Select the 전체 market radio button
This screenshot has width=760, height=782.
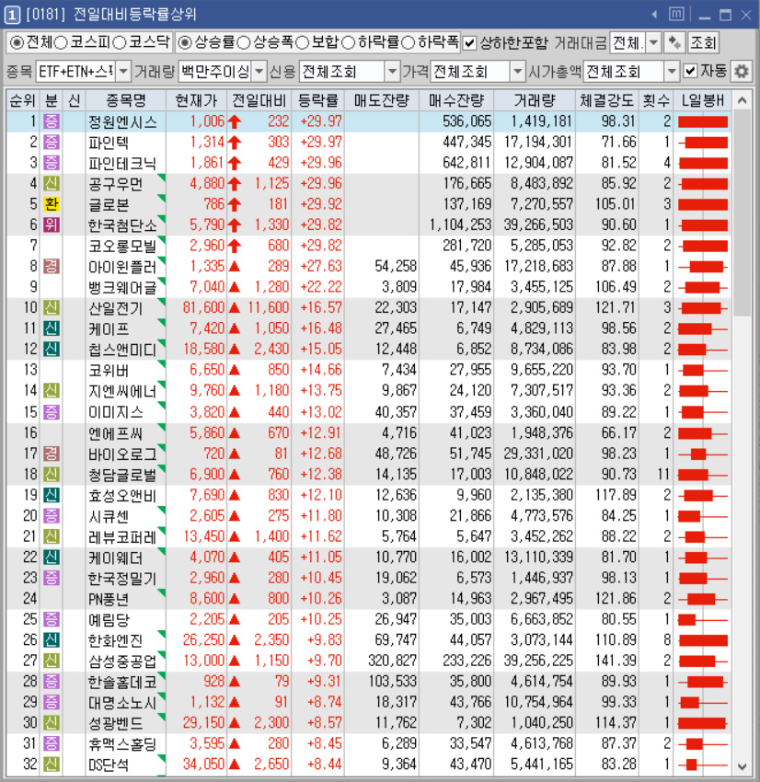click(x=17, y=43)
